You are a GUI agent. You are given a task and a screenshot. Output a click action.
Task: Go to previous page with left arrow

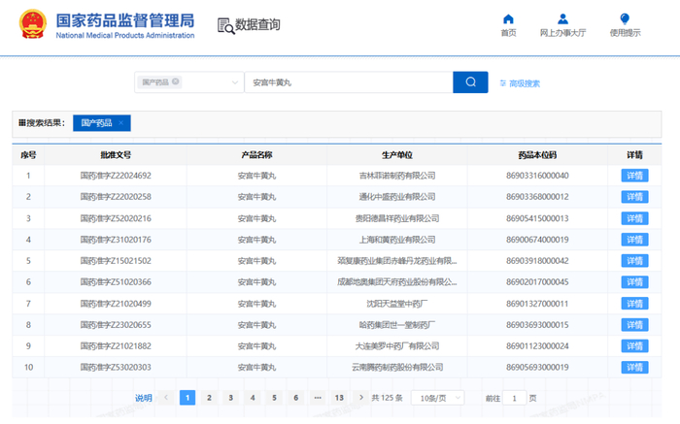coord(166,398)
